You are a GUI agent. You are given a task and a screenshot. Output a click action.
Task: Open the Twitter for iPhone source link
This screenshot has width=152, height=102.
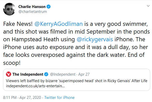(x=59, y=97)
